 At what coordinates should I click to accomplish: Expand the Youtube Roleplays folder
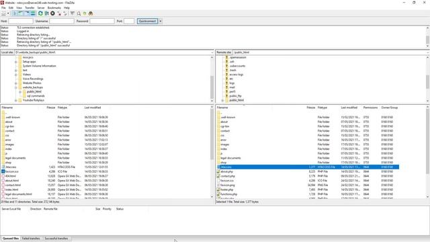pos(16,100)
